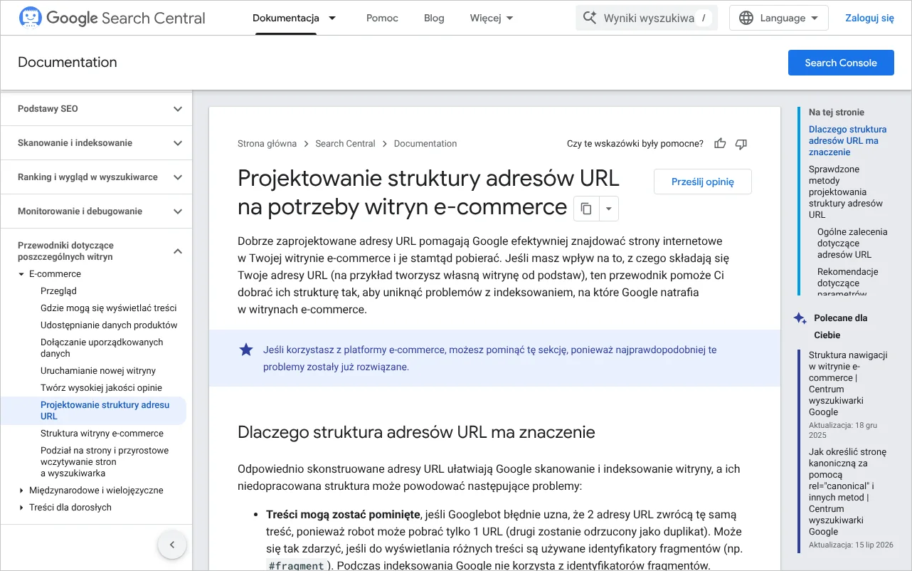Open the Więcej menu
Screen dimensions: 912x571
pos(492,18)
